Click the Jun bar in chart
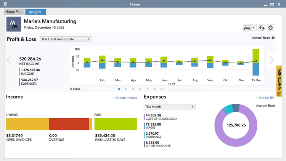Viewport: 286px width, 161px height. tap(164, 62)
